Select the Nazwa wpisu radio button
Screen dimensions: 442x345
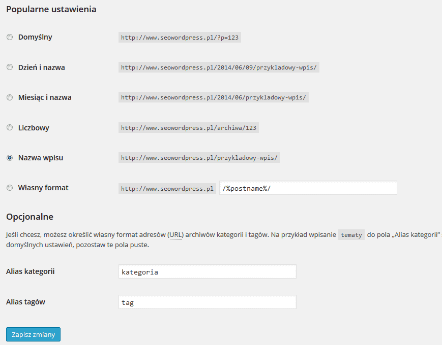coord(10,158)
